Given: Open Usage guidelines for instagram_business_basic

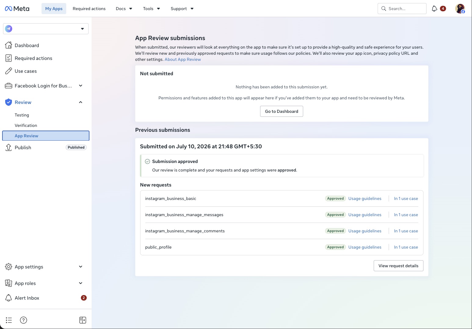Looking at the screenshot, I should coord(365,198).
